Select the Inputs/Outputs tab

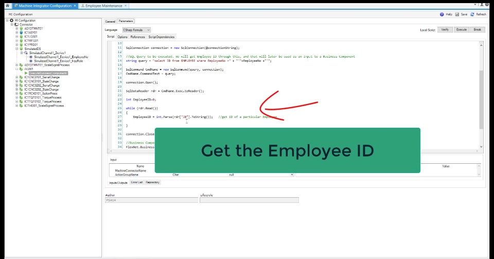[x=118, y=183]
